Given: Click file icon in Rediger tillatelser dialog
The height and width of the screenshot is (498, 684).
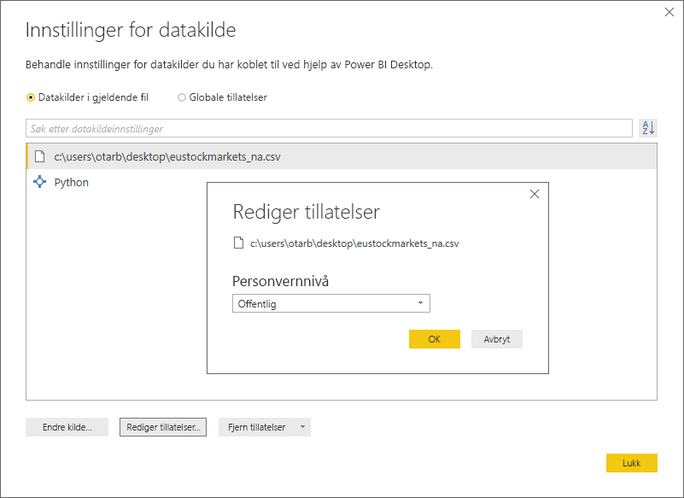Looking at the screenshot, I should [239, 243].
